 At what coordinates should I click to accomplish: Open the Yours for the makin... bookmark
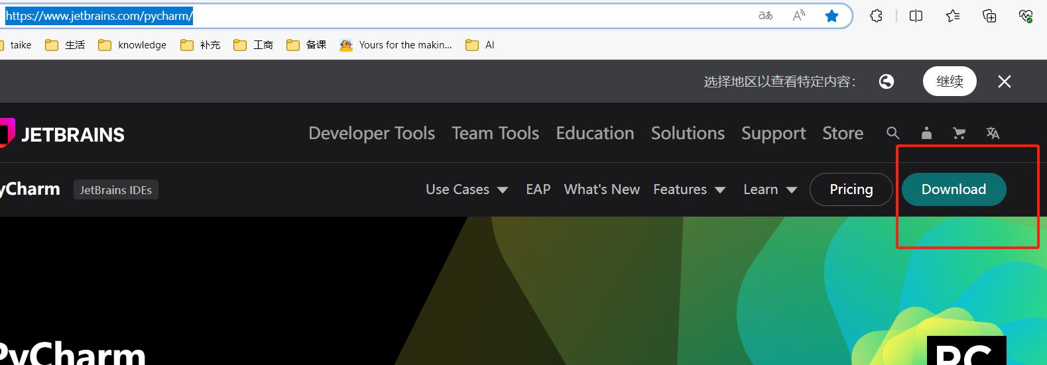tap(396, 45)
